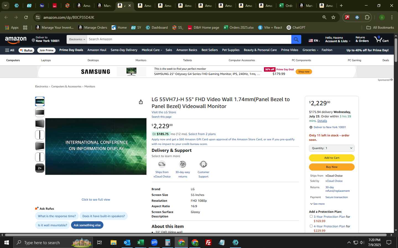Open the Calculator taskbar icon
This screenshot has width=398, height=248.
[167, 242]
